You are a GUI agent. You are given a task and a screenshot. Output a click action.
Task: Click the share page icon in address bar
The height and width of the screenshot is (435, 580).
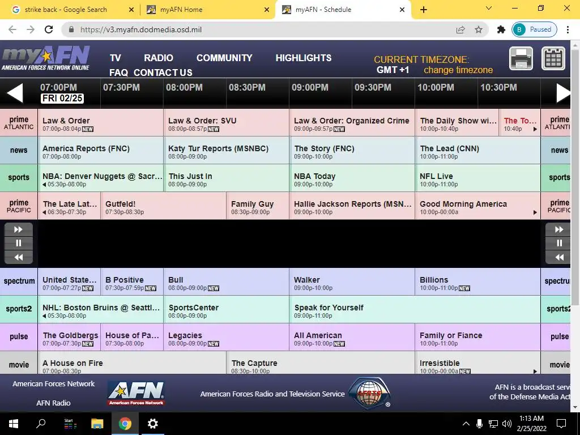pos(460,29)
